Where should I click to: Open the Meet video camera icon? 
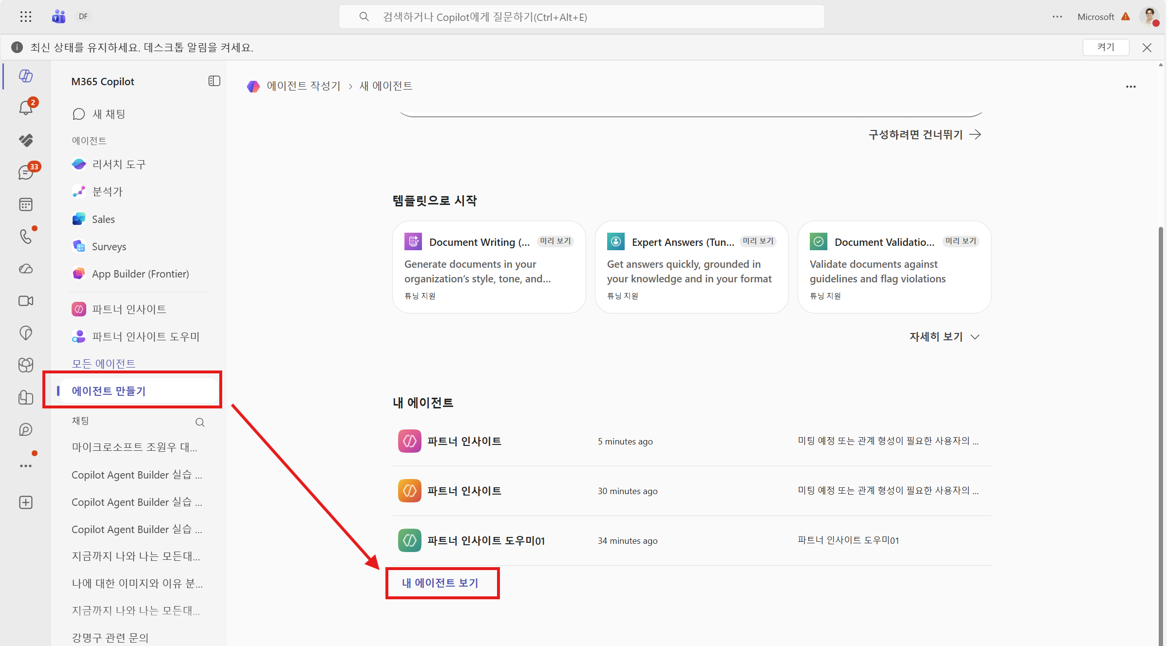pos(26,301)
